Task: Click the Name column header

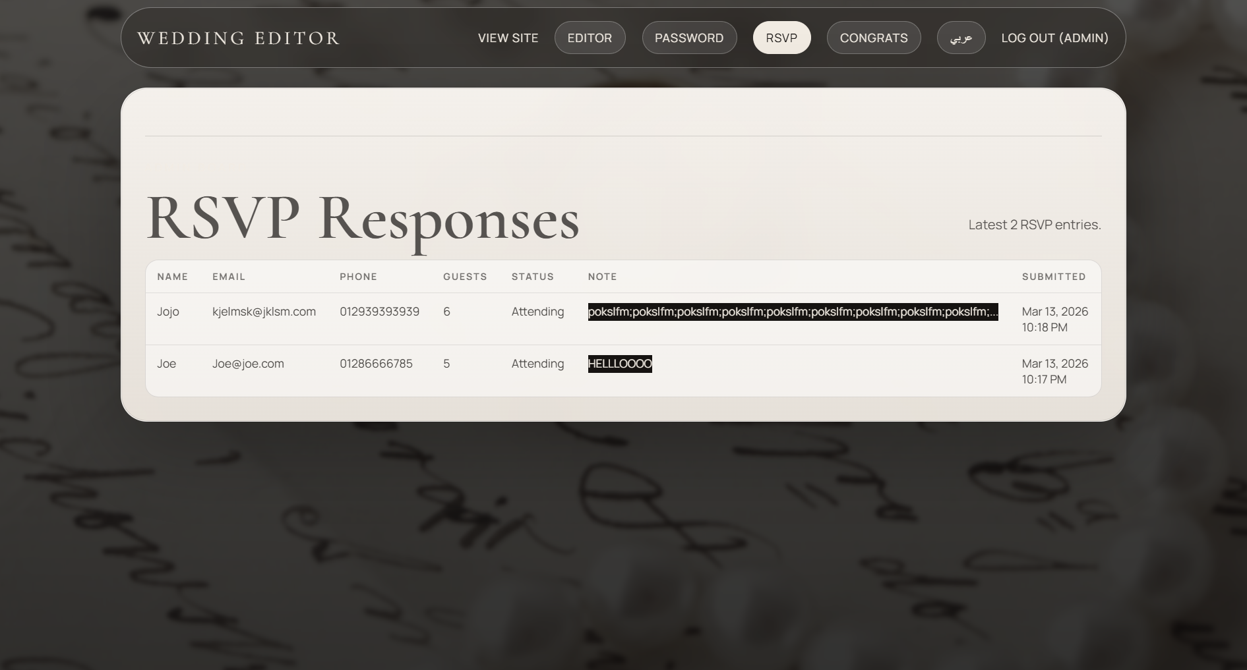Action: [173, 277]
